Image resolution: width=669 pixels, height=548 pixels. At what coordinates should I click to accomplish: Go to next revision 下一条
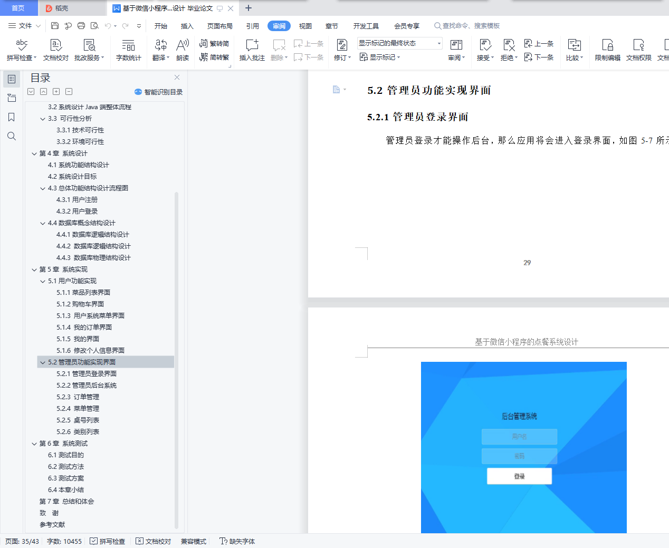(x=539, y=57)
